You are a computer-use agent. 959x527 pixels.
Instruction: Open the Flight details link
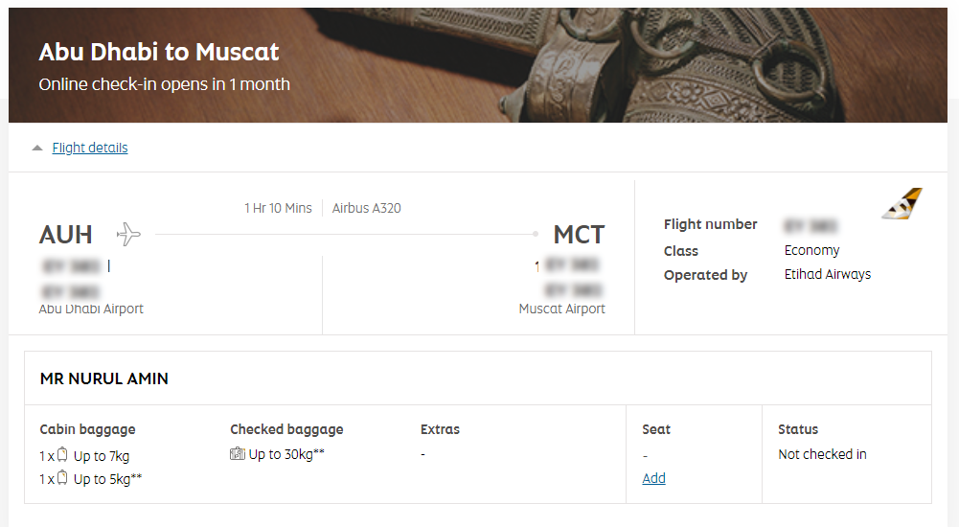pos(90,148)
